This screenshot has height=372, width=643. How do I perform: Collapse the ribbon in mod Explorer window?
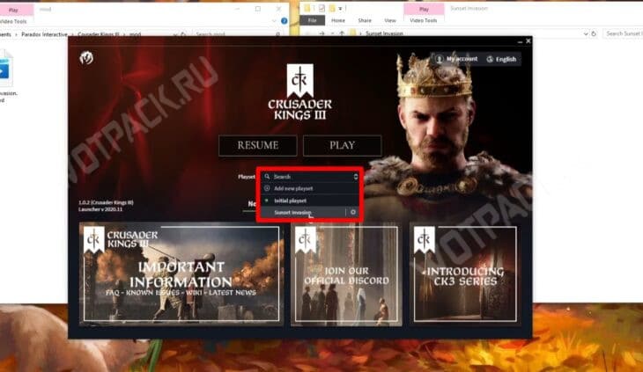(274, 21)
